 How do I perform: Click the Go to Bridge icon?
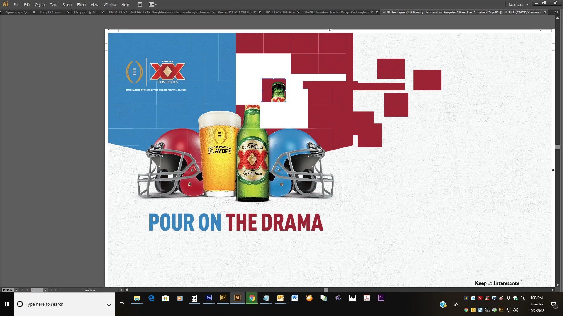(x=140, y=4)
